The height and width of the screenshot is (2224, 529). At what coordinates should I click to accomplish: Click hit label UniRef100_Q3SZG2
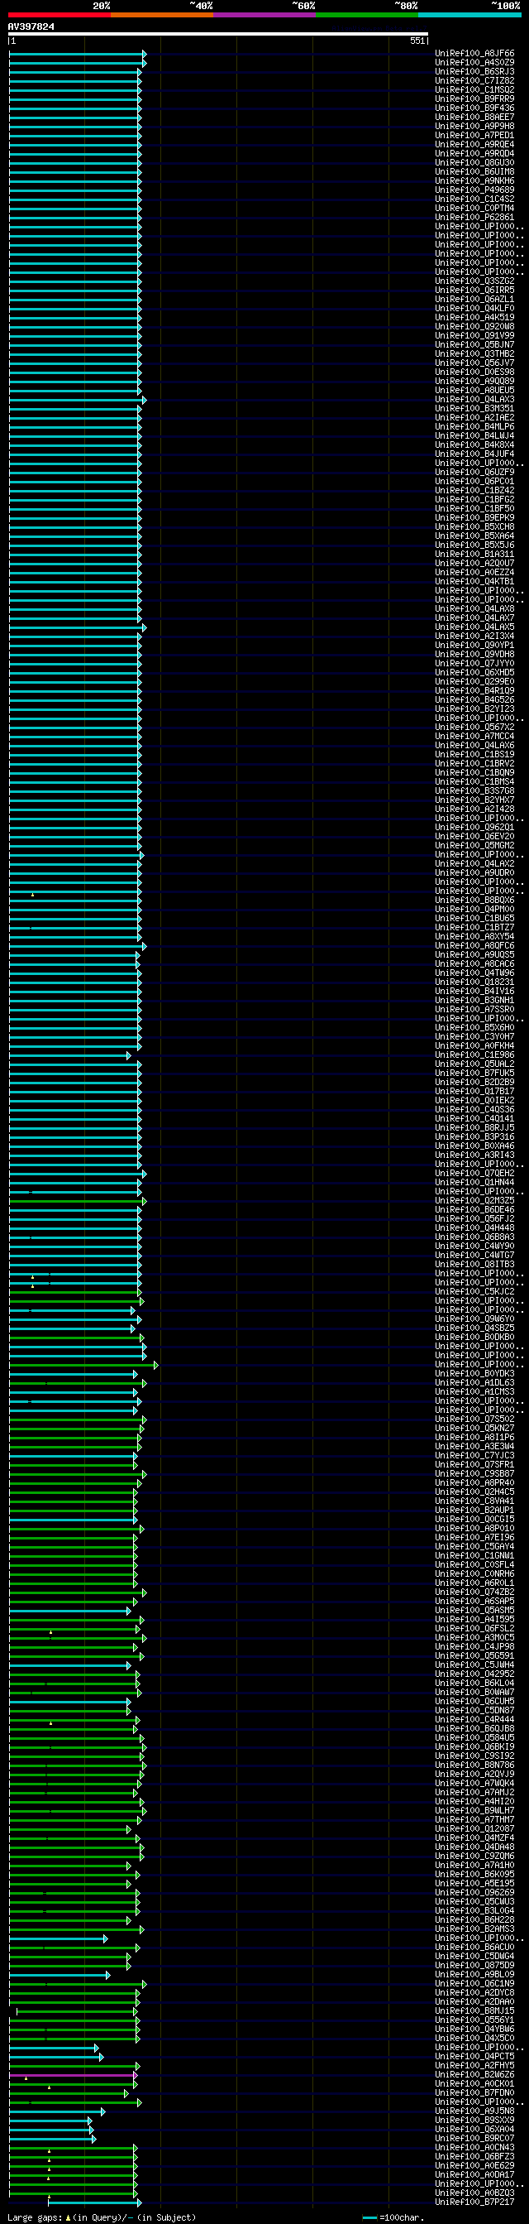474,281
